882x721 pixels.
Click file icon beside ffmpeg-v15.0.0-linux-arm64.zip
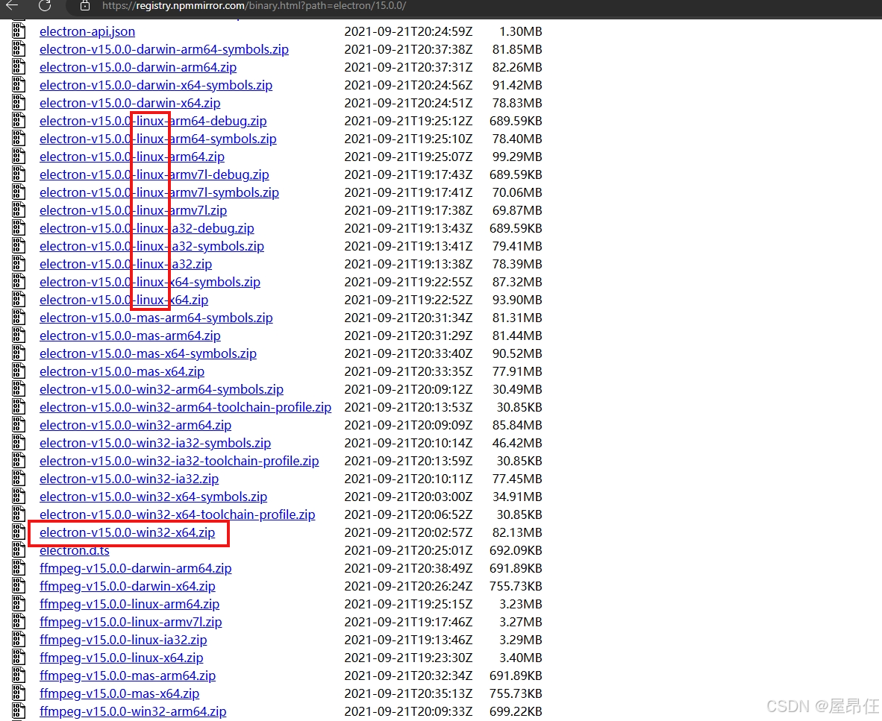[19, 603]
